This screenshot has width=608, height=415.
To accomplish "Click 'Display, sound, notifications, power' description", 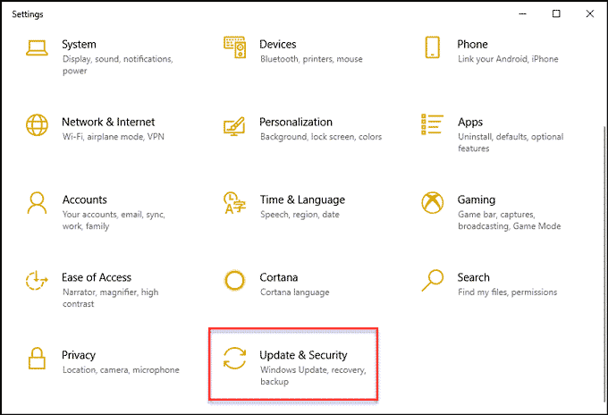I will point(118,64).
